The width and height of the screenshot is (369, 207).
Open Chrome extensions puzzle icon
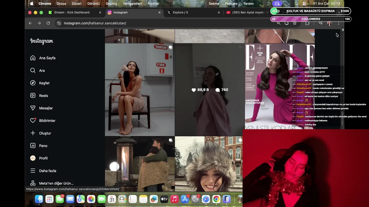[x=307, y=23]
